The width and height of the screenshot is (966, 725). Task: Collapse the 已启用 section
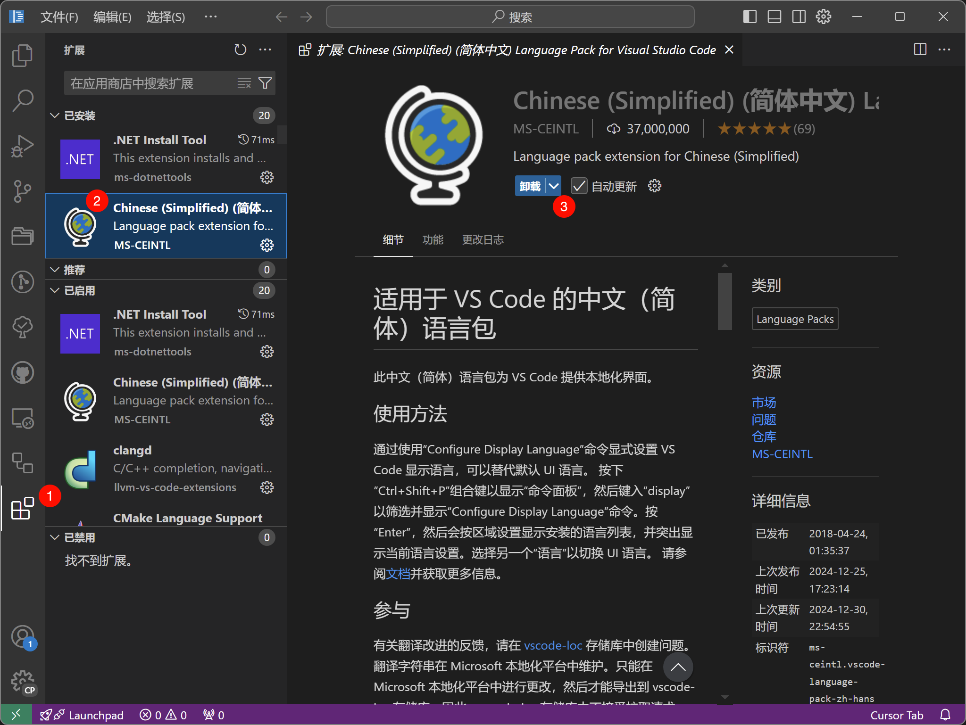point(55,290)
